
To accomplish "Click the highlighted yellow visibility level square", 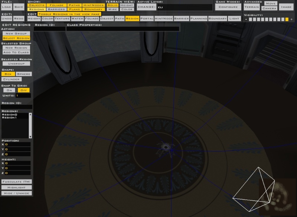I will (x=287, y=19).
